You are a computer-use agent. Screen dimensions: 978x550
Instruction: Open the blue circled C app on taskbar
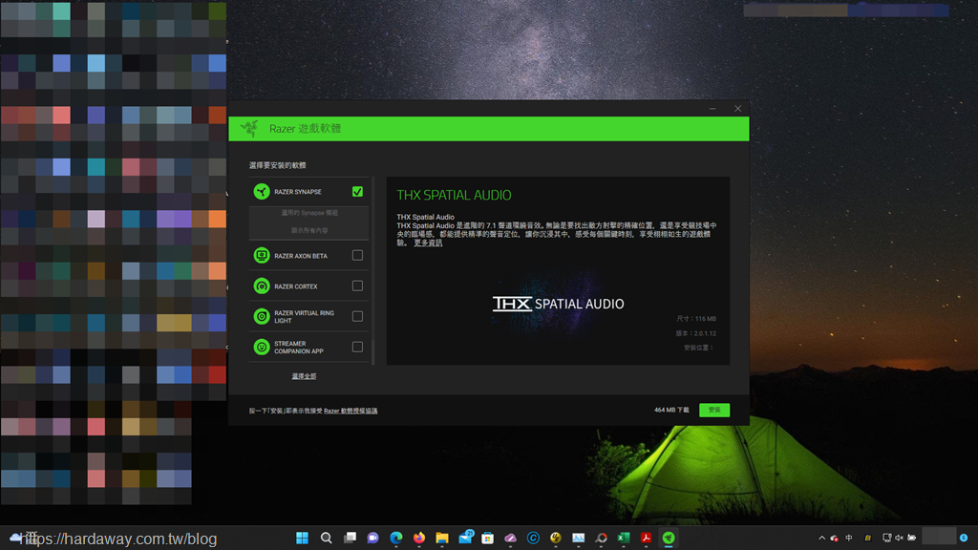(533, 538)
